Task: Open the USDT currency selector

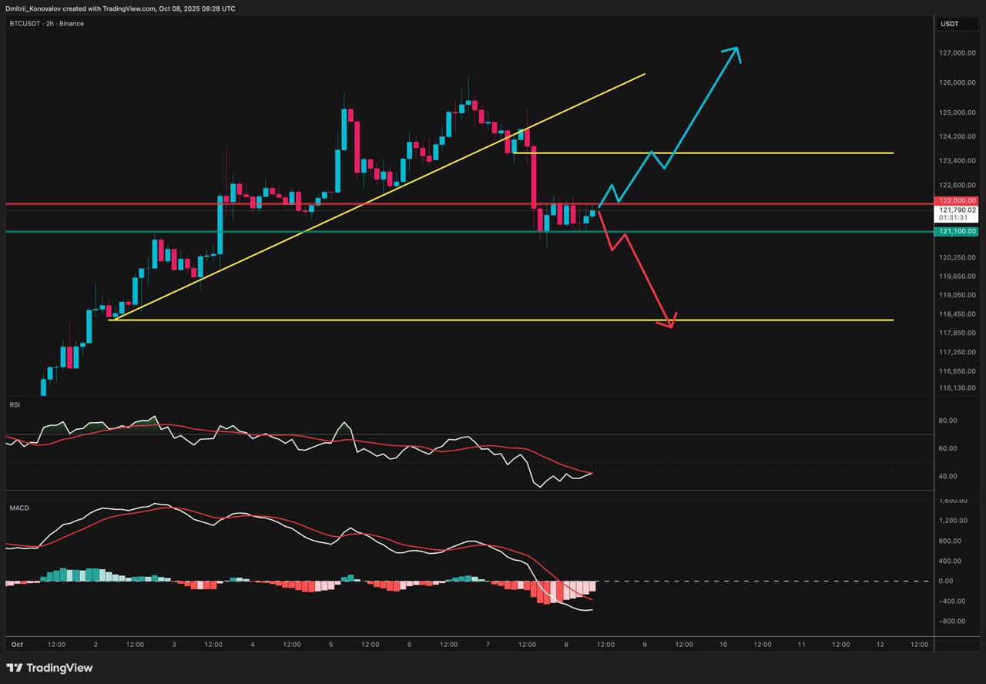Action: click(949, 24)
